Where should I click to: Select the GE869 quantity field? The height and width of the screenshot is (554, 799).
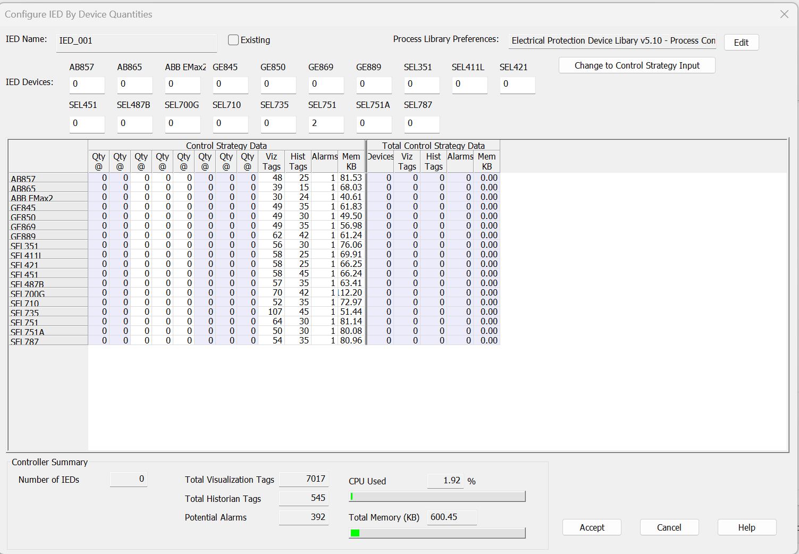click(x=326, y=85)
